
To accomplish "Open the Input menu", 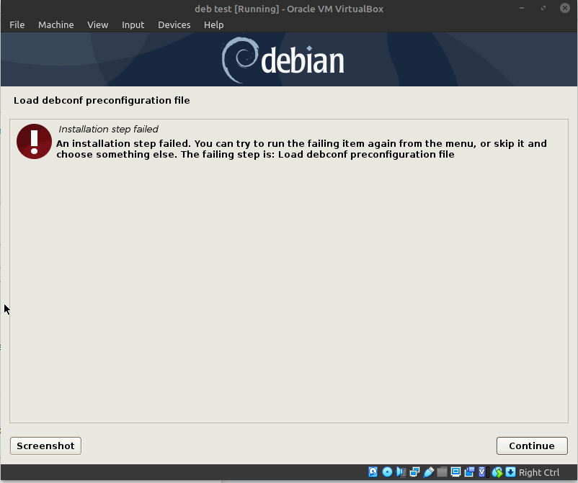I will tap(133, 24).
